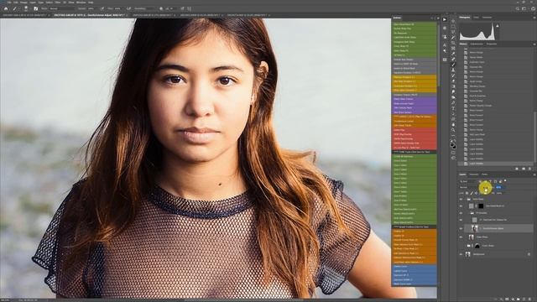537x302 pixels.
Task: Open the Brush Preset picker dropdown
Action: point(26,8)
